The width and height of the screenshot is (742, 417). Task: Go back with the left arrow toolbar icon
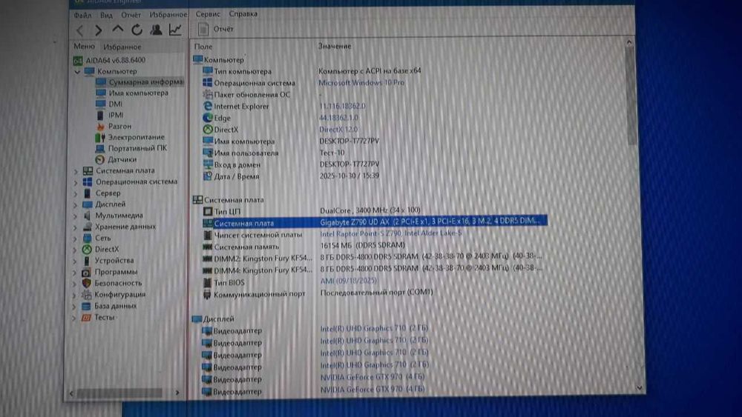[x=80, y=30]
